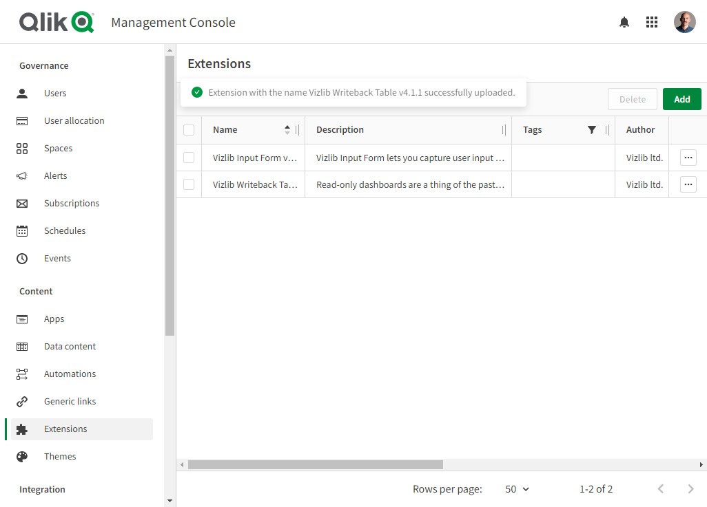Go to the next page of results
The image size is (707, 507).
point(690,489)
